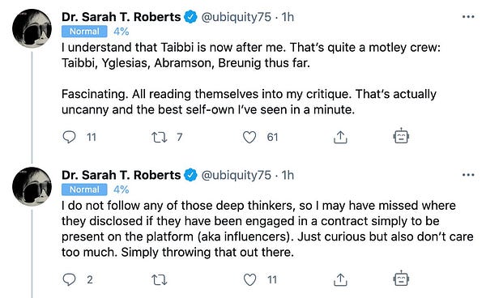Share the first tweet via upload icon

point(340,137)
